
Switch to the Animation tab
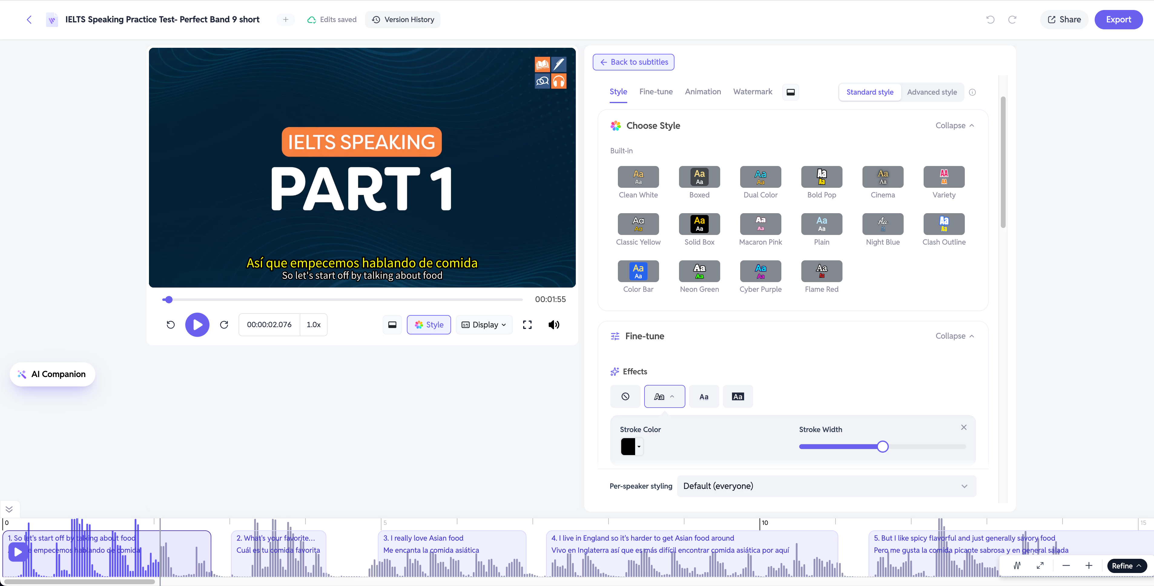tap(703, 92)
